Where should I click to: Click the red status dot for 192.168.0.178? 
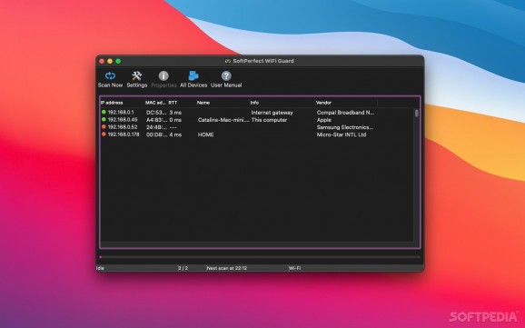[104, 134]
